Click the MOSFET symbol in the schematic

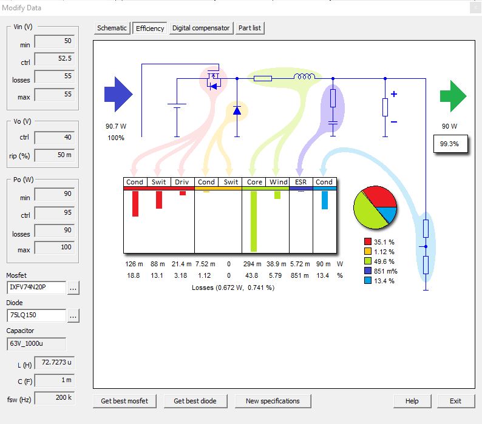tap(212, 79)
